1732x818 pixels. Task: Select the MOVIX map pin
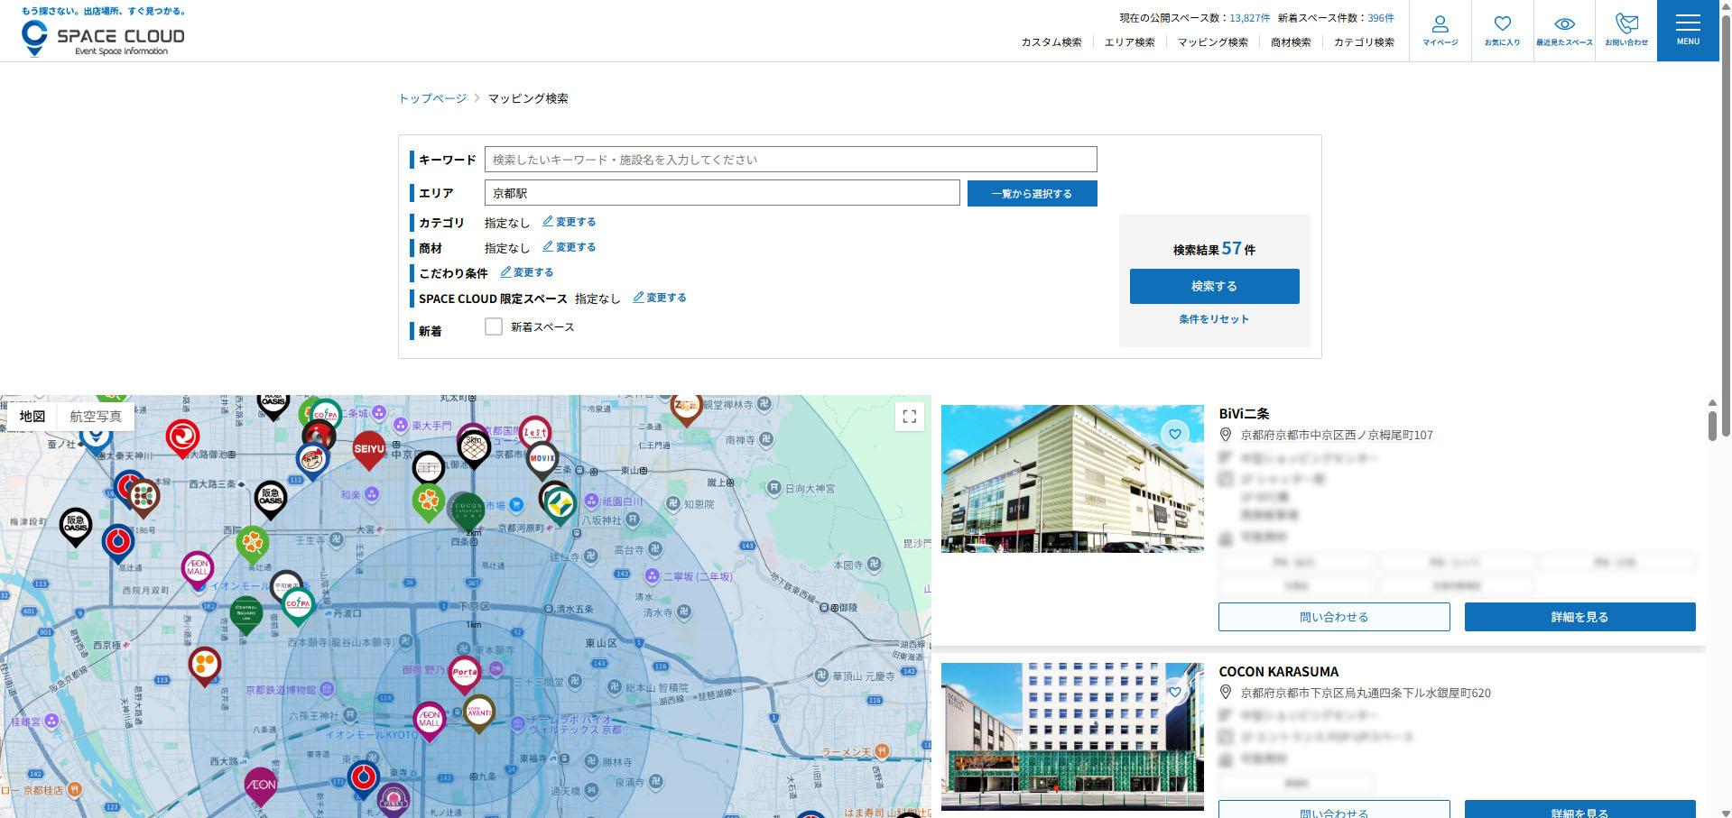[542, 460]
